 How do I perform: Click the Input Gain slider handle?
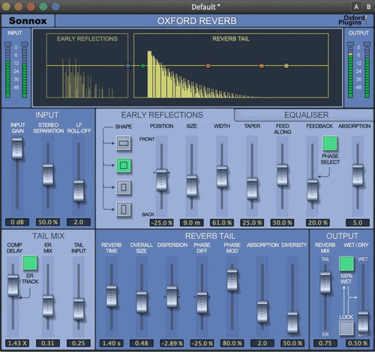17,149
